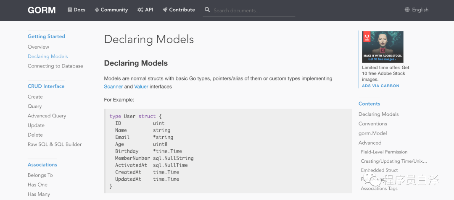Click the GORM logo

pos(42,10)
